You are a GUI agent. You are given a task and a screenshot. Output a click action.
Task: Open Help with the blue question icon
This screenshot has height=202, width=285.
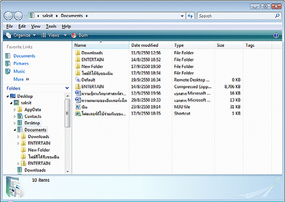tap(276, 35)
